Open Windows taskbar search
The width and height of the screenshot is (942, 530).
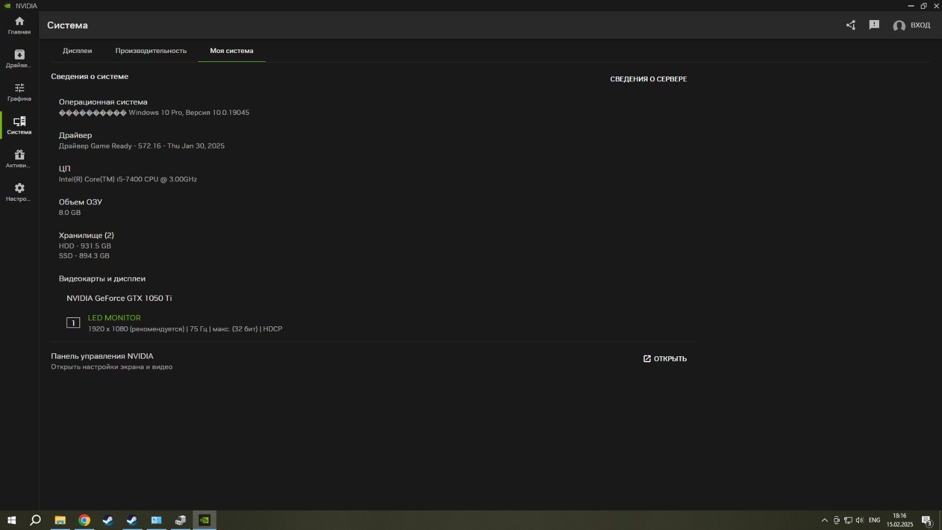(x=35, y=520)
